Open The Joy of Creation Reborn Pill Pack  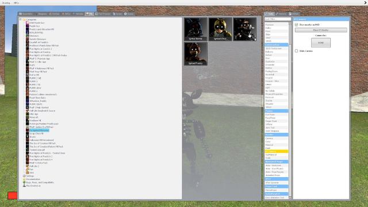tap(46, 147)
